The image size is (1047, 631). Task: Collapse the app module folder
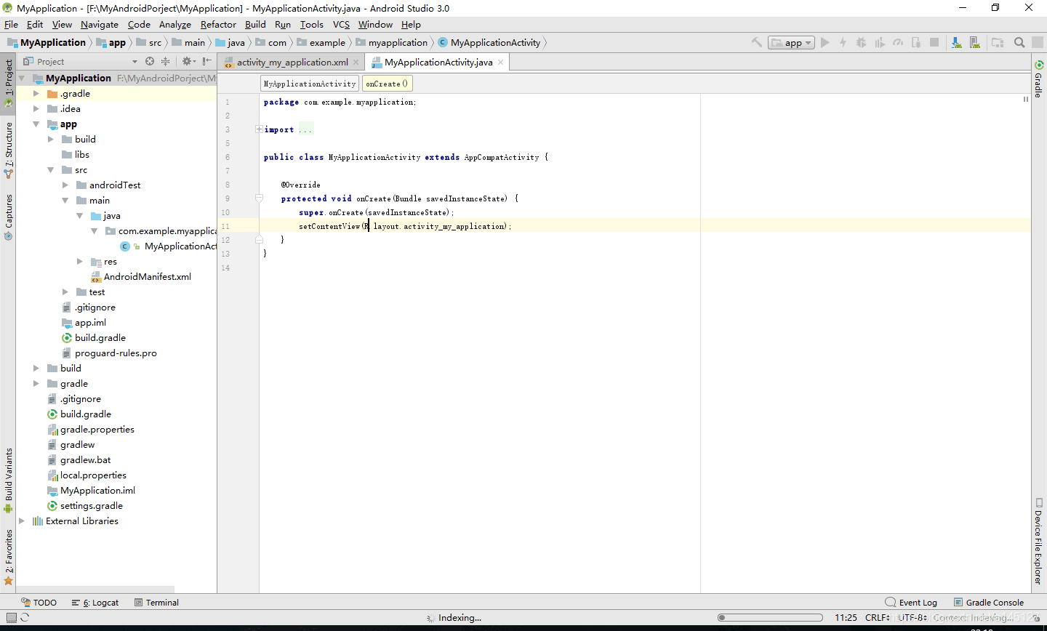(x=36, y=124)
